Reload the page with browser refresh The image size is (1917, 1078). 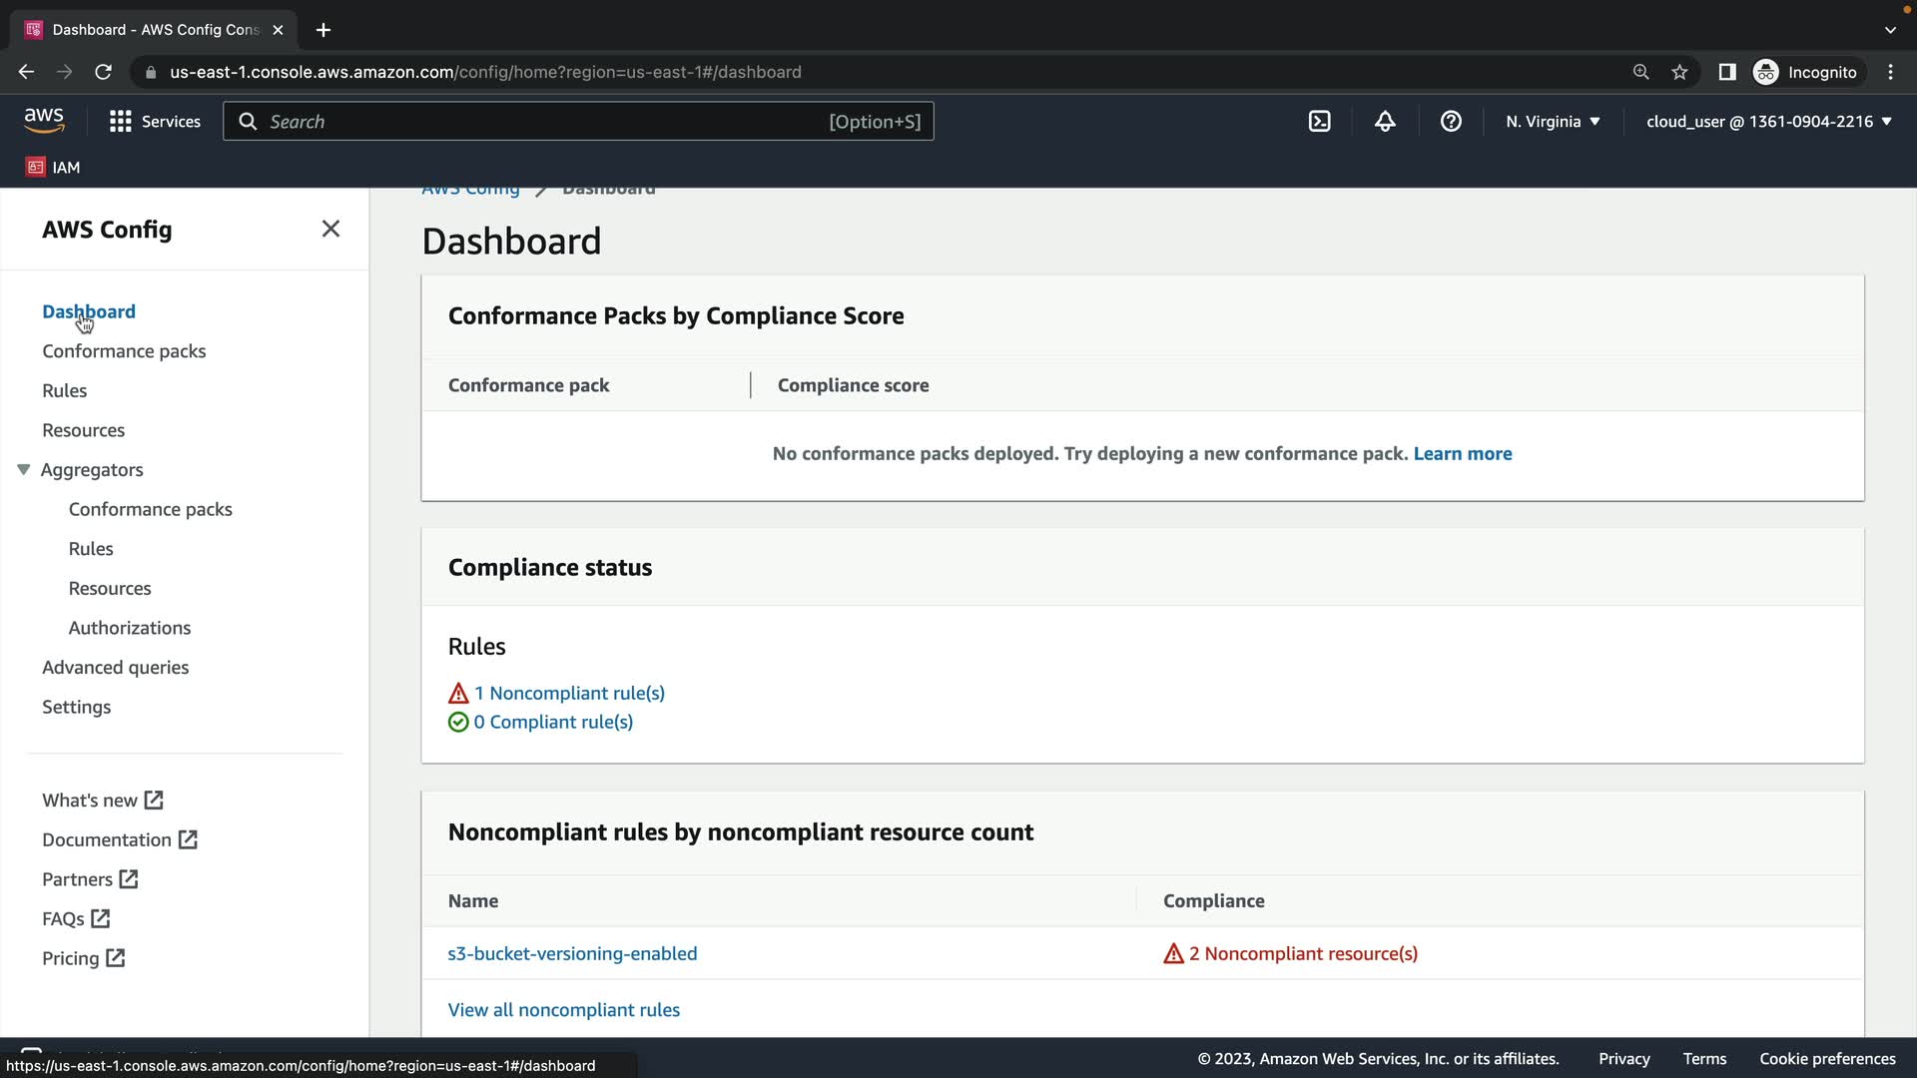coord(103,72)
